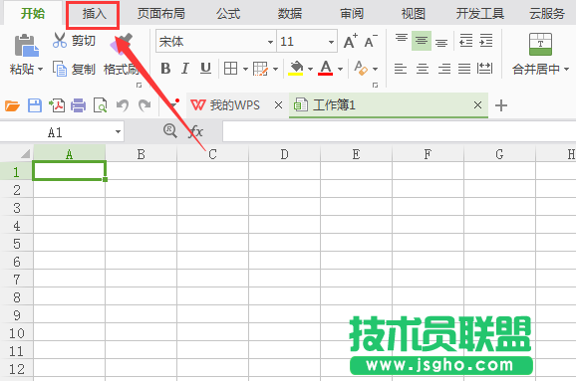Open the 开发工具 tab
576x381 pixels.
tap(480, 14)
